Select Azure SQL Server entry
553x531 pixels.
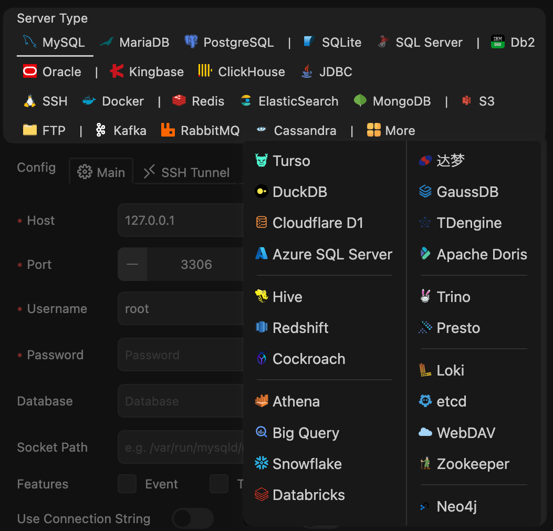(324, 254)
